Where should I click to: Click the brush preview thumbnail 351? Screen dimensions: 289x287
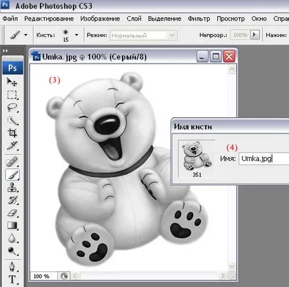[x=197, y=158]
